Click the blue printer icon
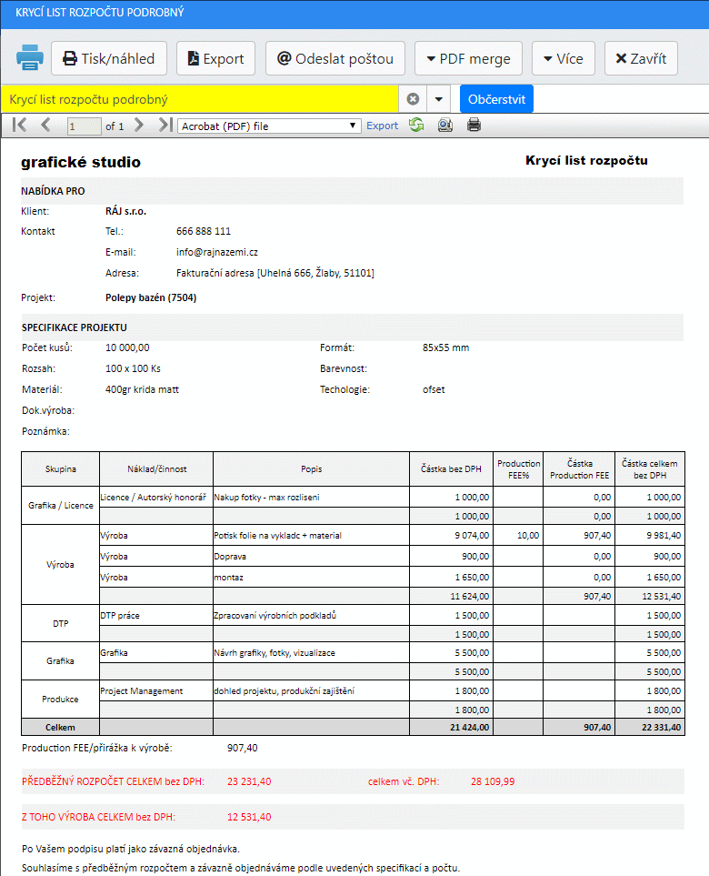 pyautogui.click(x=30, y=57)
